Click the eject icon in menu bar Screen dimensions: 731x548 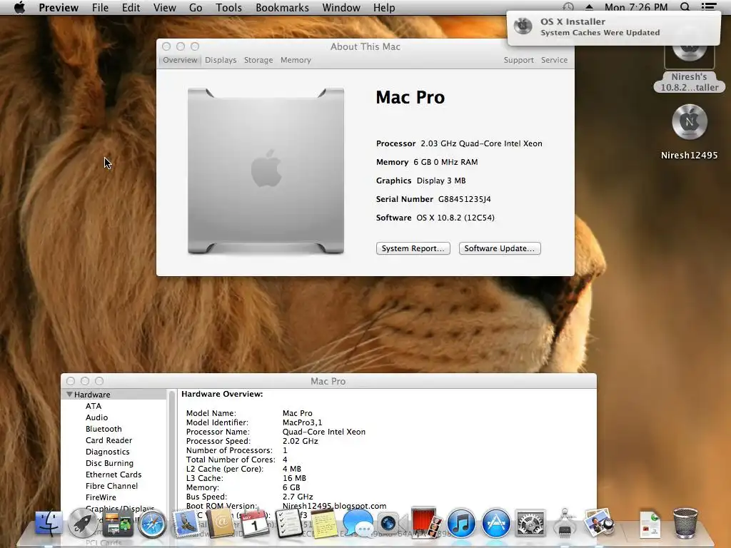(589, 7)
